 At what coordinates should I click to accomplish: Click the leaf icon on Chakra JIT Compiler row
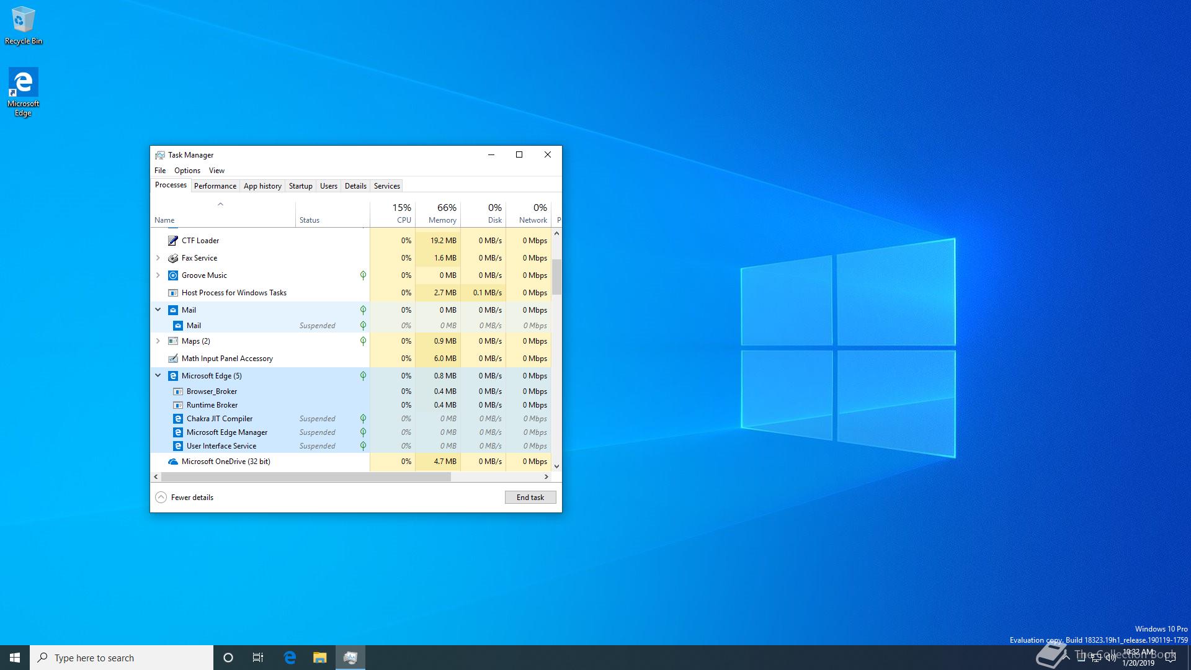[x=363, y=419]
